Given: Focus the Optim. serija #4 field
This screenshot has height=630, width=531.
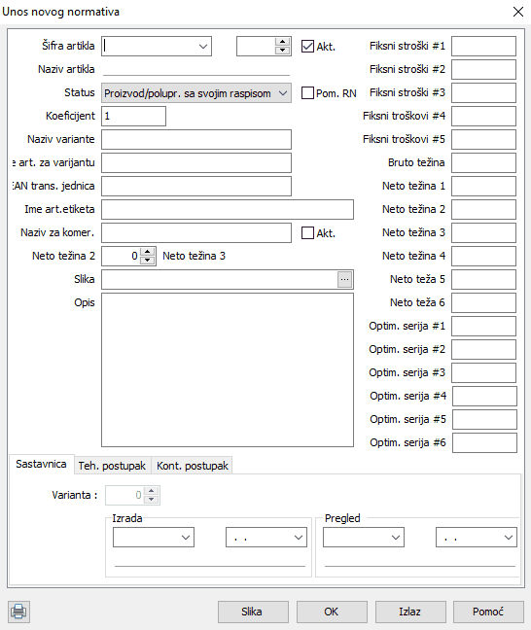Looking at the screenshot, I should tap(484, 396).
